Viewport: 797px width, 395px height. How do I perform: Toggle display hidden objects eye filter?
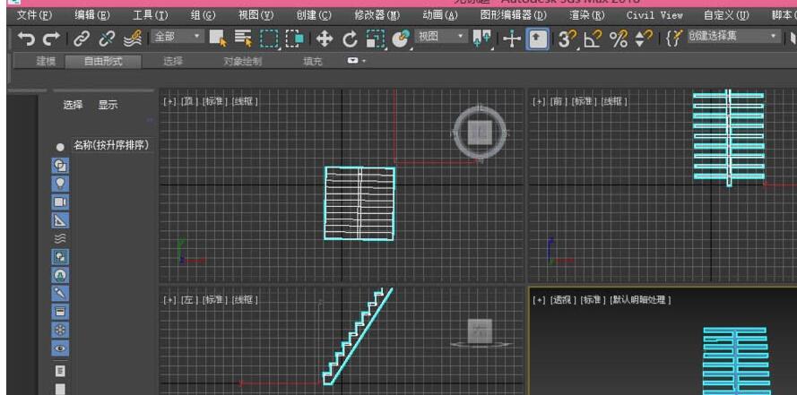(60, 348)
